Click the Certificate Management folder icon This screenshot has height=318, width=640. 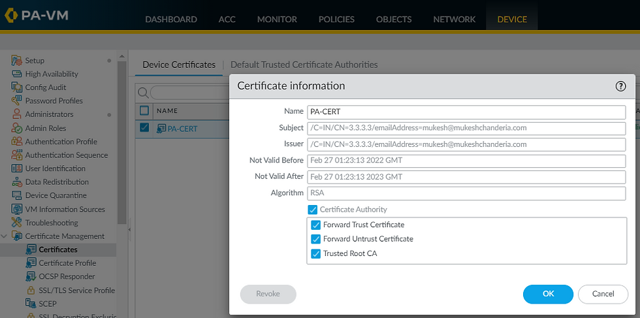[17, 236]
